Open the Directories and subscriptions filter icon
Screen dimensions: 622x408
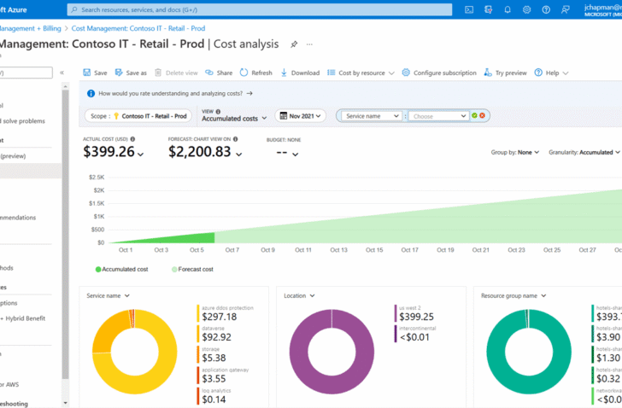point(489,10)
